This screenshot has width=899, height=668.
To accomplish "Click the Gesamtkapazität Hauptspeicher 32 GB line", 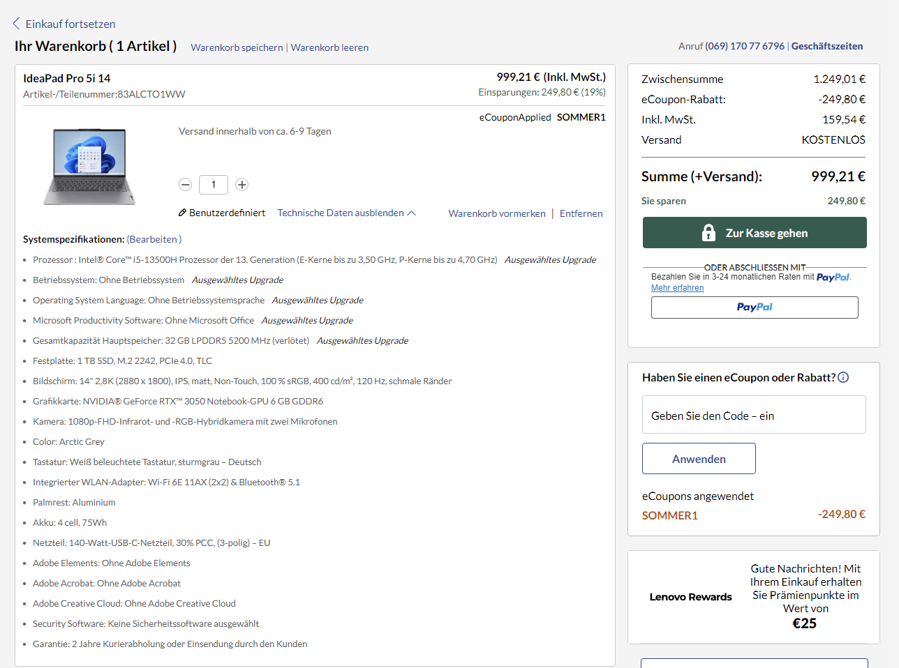I will tap(221, 341).
